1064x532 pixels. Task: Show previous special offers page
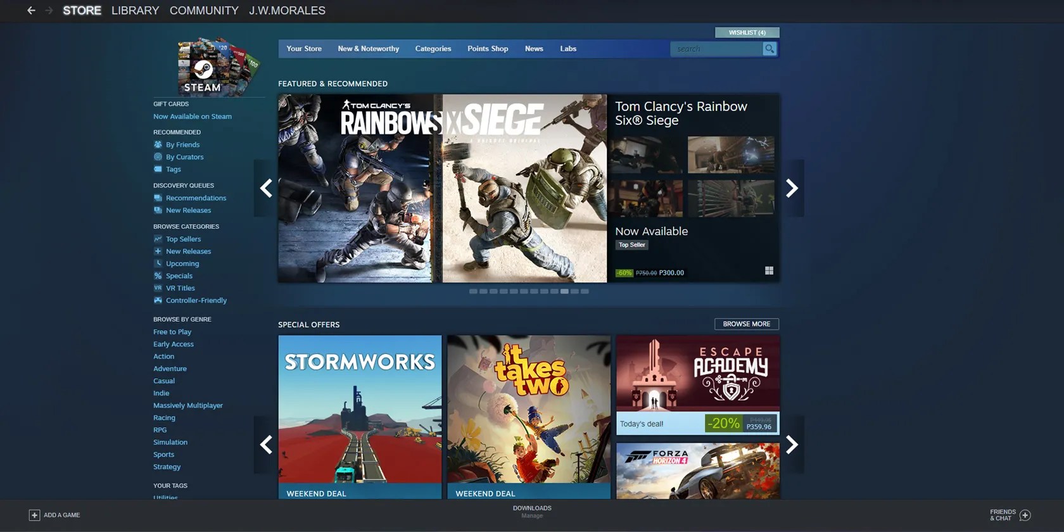[x=266, y=445]
